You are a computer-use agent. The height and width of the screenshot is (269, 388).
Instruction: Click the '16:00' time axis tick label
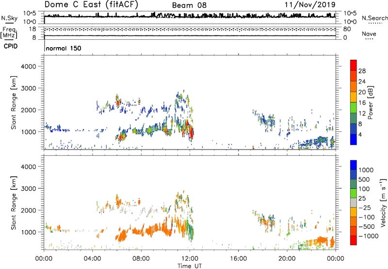coord(238,259)
